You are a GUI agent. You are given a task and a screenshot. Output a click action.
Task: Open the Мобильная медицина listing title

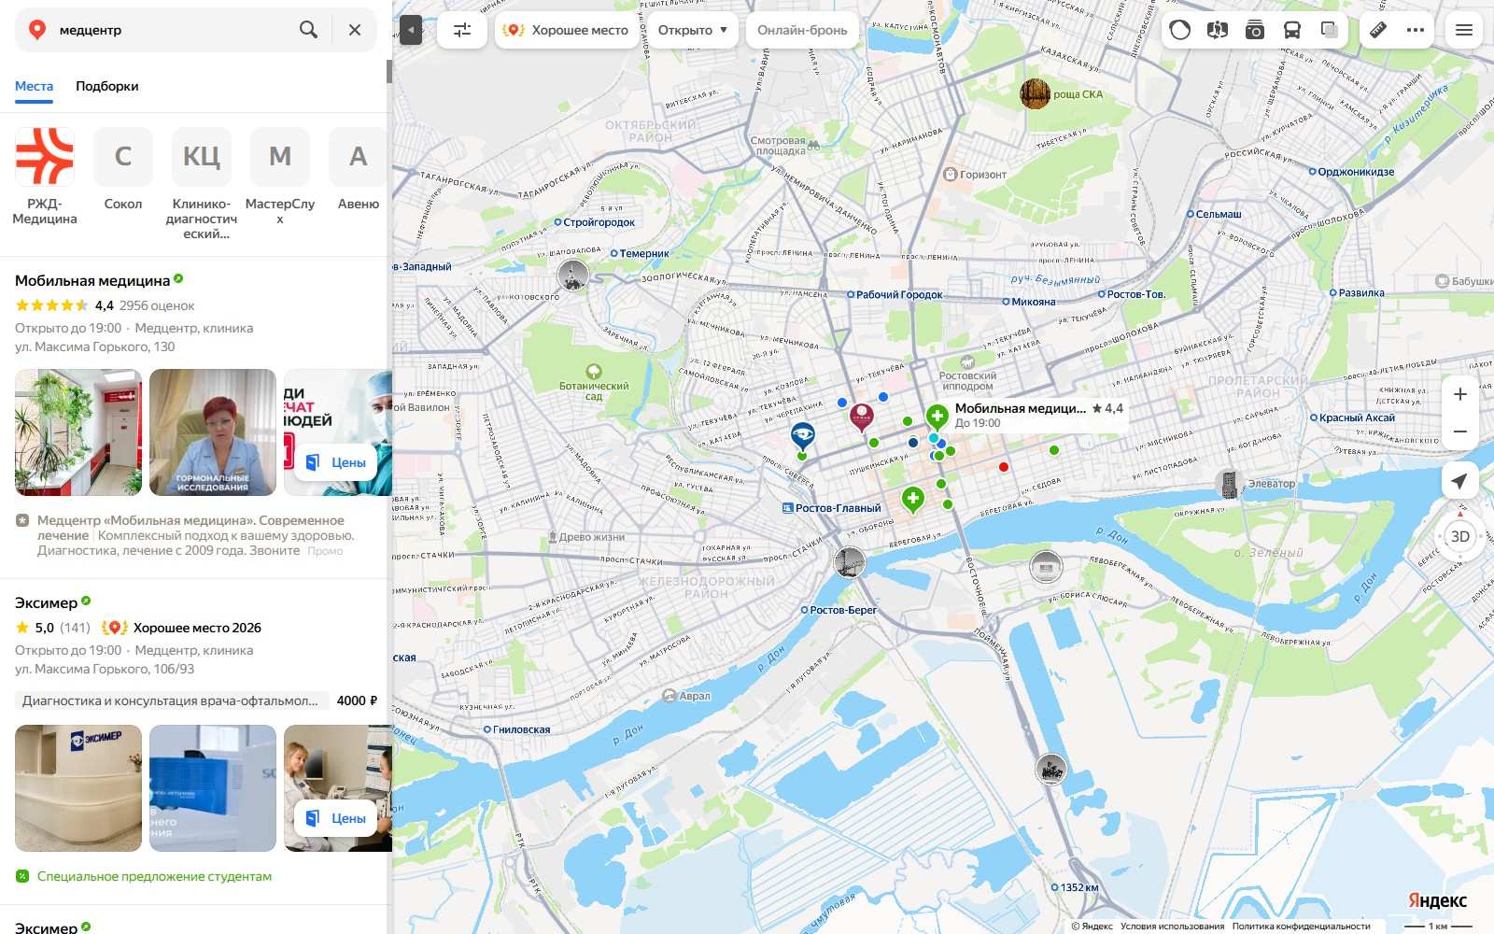coord(92,280)
